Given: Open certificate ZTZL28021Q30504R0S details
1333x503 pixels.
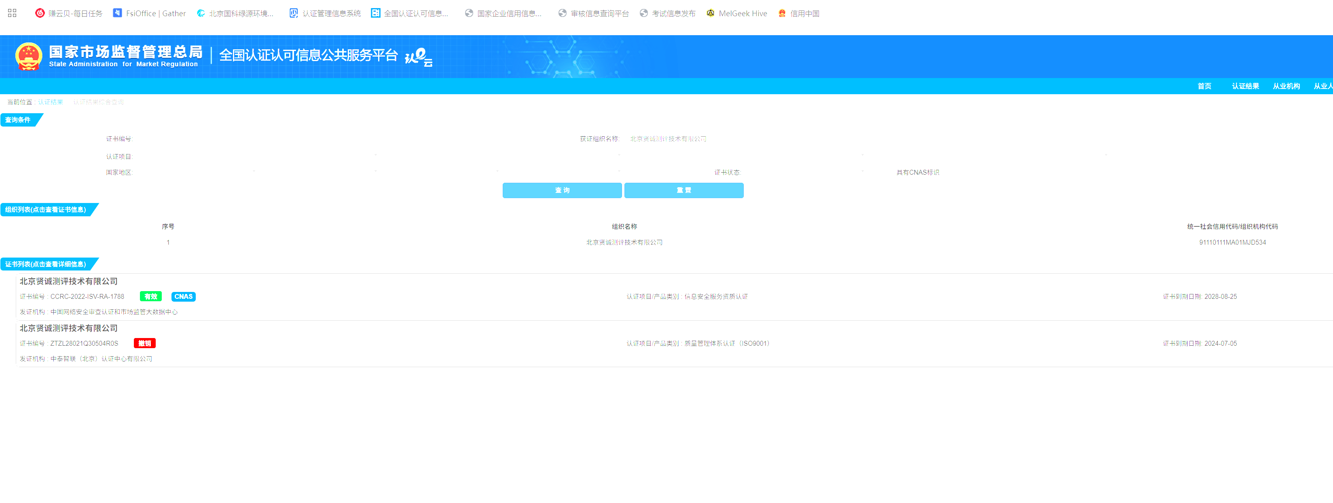Looking at the screenshot, I should (85, 344).
